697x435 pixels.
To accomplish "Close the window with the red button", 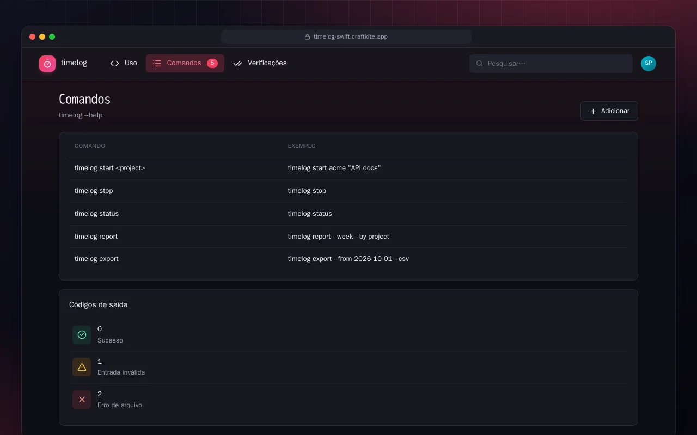I will [x=33, y=37].
